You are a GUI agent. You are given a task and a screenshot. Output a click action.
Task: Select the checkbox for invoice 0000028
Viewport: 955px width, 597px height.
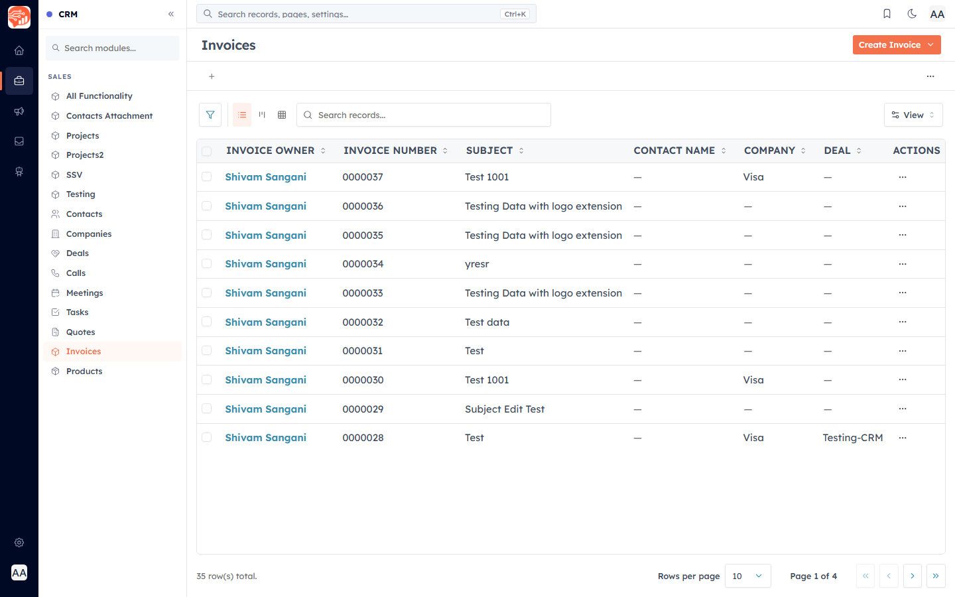coord(207,438)
